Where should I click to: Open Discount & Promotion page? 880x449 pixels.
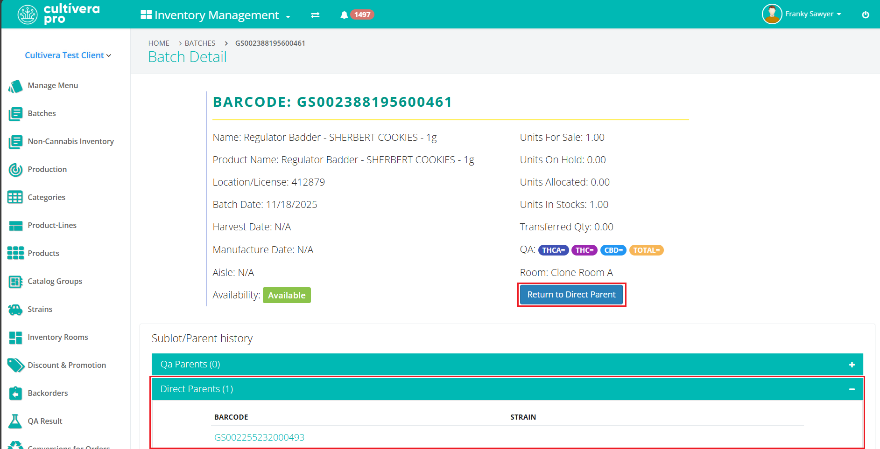coord(67,366)
